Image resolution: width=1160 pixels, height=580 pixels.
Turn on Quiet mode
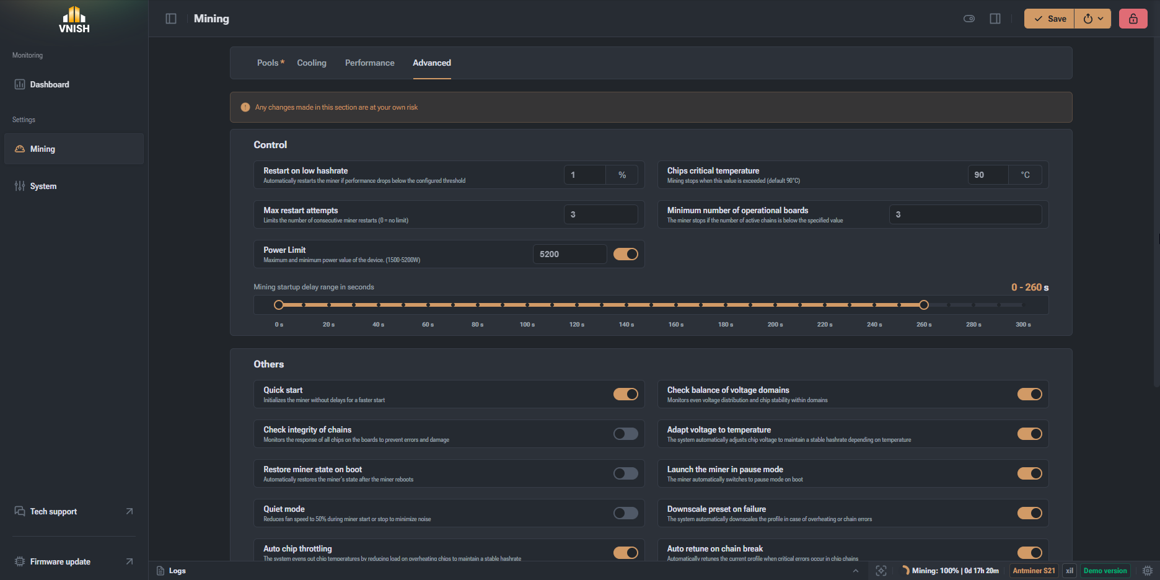click(626, 513)
